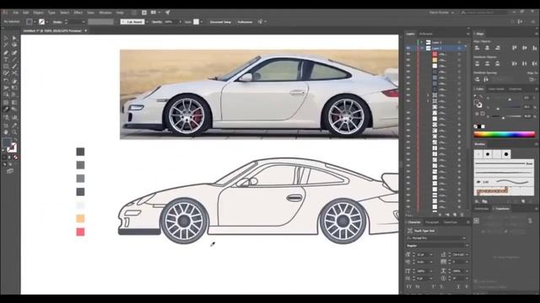Select the Magic Wand tool

coord(6,45)
